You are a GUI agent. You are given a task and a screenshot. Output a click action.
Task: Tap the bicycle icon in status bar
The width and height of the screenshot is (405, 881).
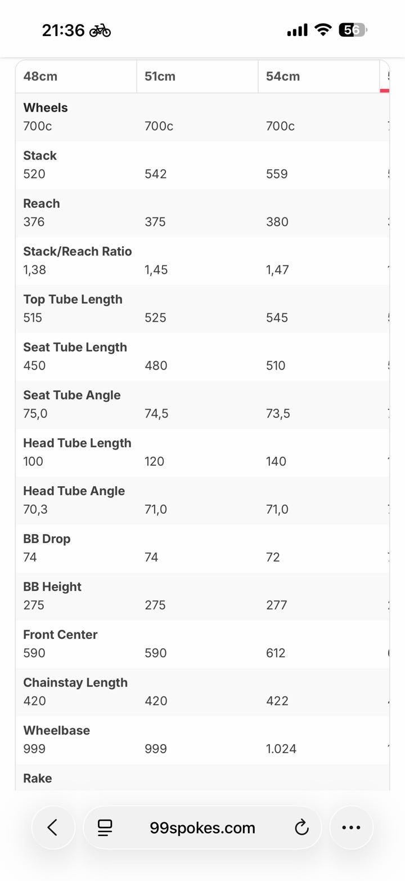tap(100, 30)
